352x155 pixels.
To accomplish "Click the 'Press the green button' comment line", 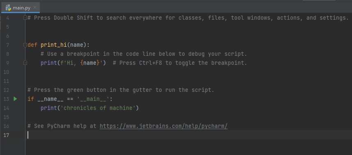I will click(x=121, y=90).
